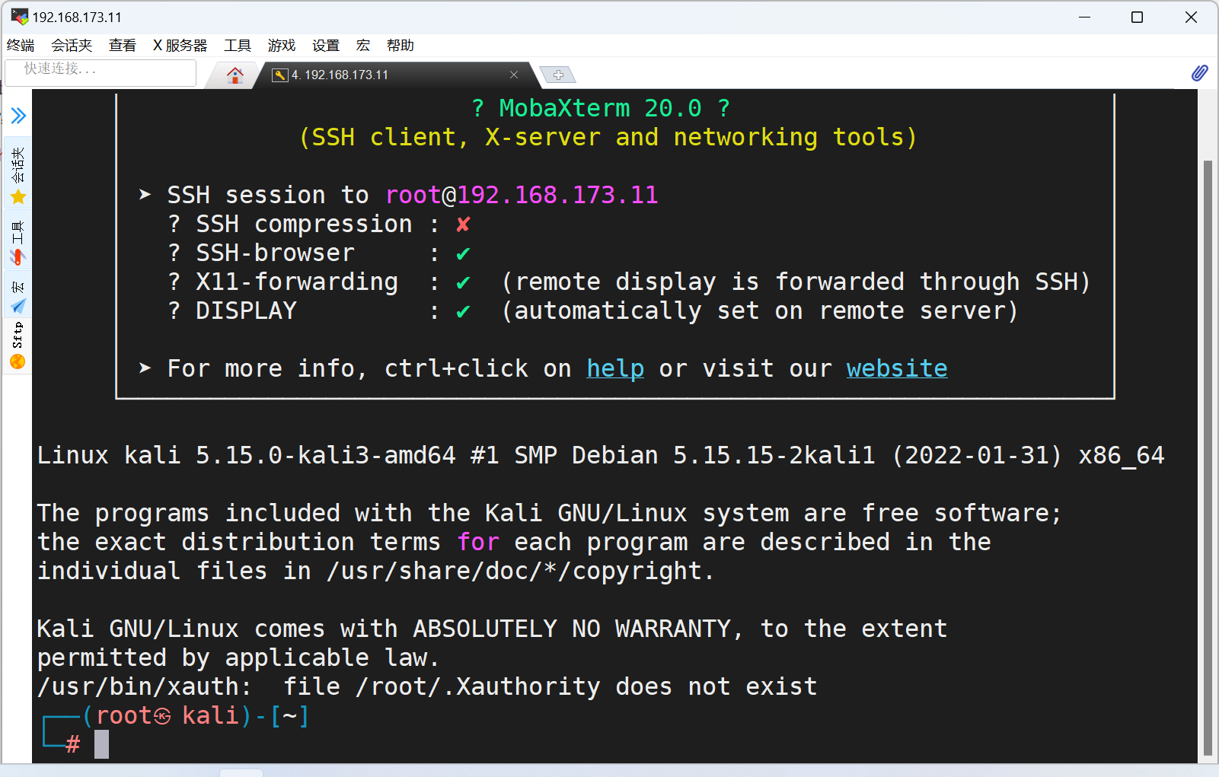Open the 查看 menu

122,46
